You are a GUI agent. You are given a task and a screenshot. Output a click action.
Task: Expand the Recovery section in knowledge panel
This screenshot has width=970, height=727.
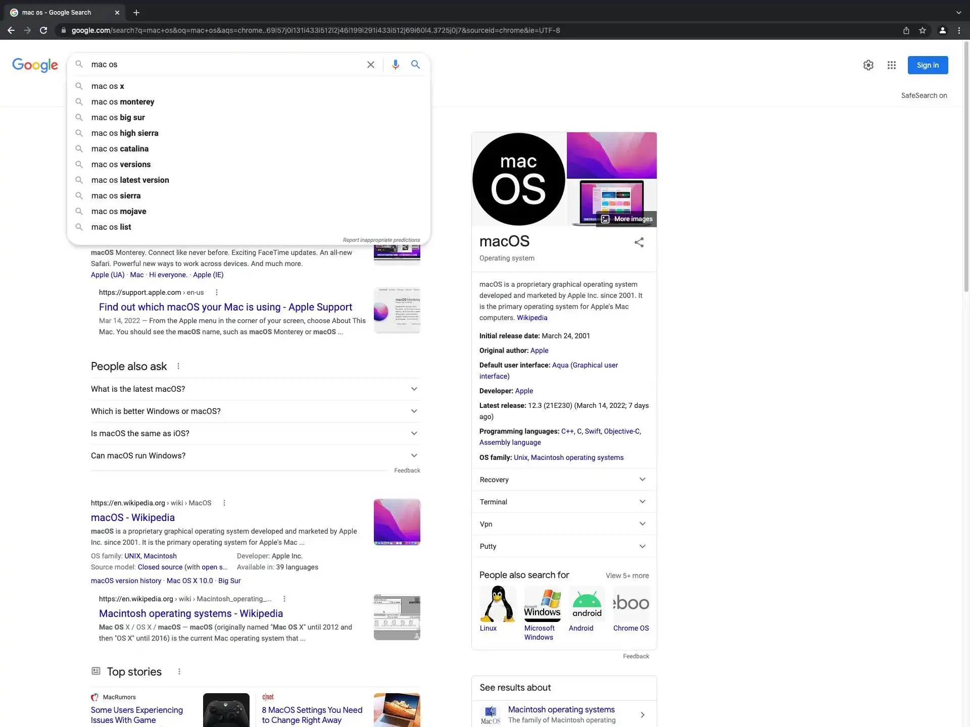[x=563, y=480]
